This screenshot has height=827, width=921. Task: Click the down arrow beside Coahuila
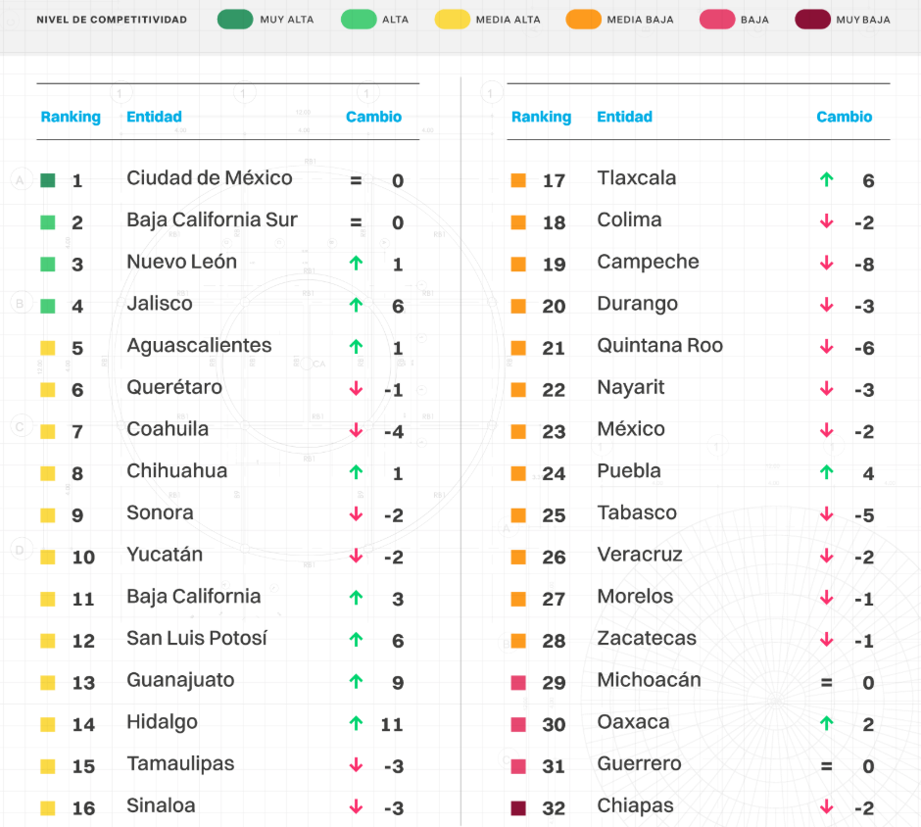click(x=356, y=430)
